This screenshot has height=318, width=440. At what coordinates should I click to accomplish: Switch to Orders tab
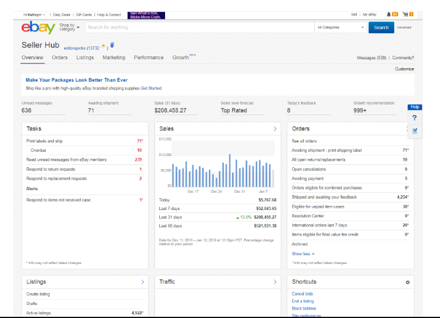pos(60,58)
